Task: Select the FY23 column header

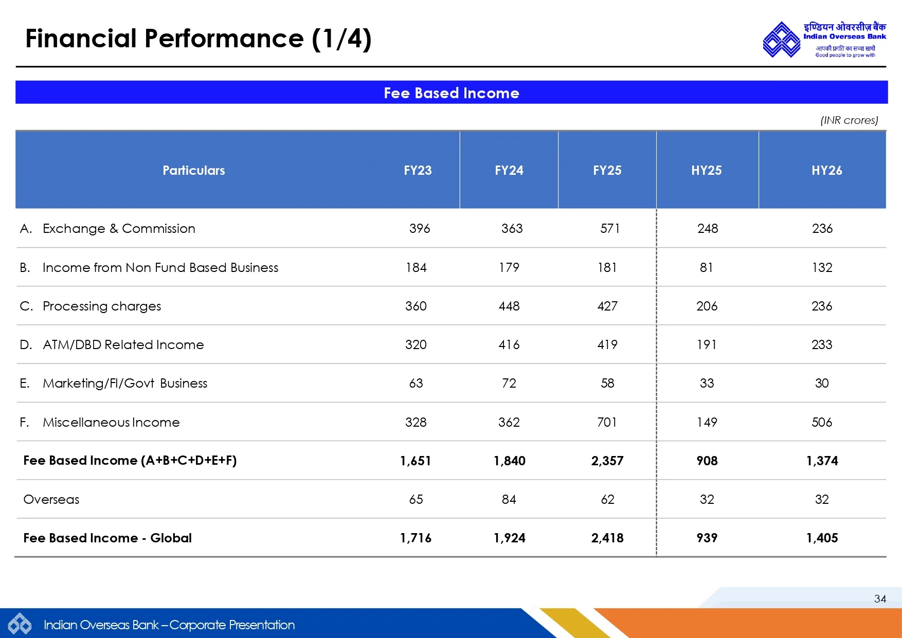Action: (417, 170)
